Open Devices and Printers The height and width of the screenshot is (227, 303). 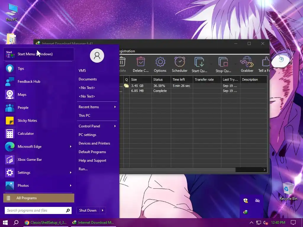(97, 143)
